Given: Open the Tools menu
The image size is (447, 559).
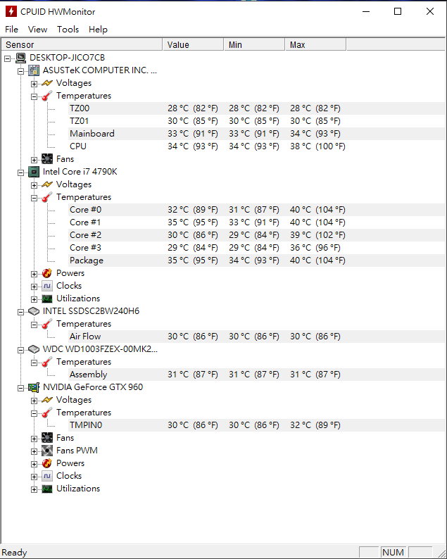Looking at the screenshot, I should (68, 30).
